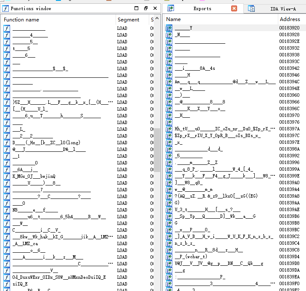Viewport: 306px width, 291px height.
Task: Select export named G at 001839B8
Action: coord(176,223)
